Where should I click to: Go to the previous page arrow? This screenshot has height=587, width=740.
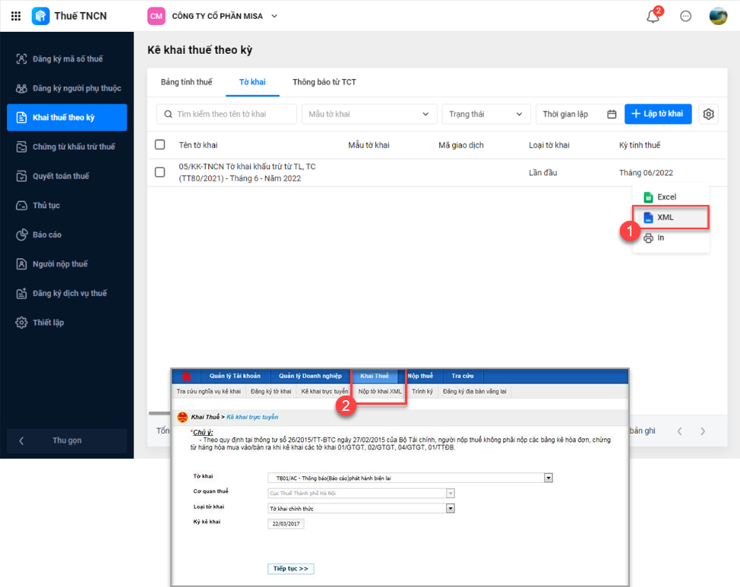pyautogui.click(x=679, y=431)
